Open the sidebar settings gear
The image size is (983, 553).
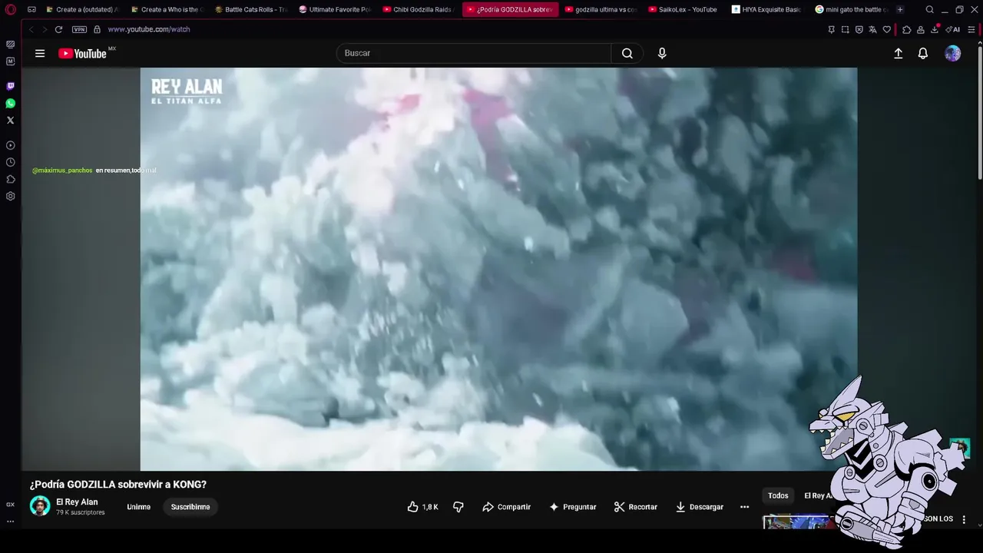tap(11, 196)
